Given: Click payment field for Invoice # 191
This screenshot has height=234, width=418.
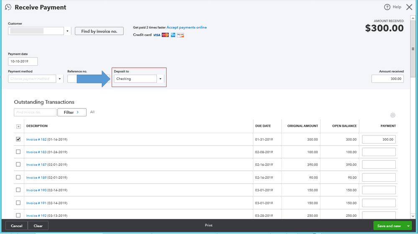Looking at the screenshot, I should point(379,203).
